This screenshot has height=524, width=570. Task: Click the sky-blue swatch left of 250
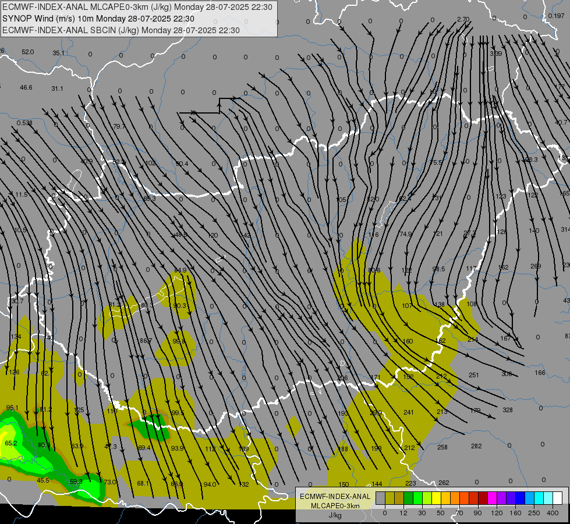(530, 498)
